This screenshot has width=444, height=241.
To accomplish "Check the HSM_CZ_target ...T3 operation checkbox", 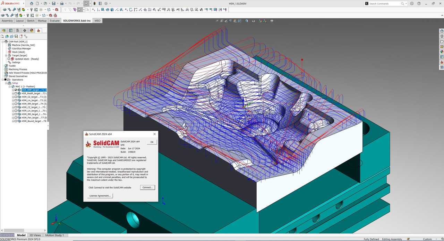I will pyautogui.click(x=16, y=97).
